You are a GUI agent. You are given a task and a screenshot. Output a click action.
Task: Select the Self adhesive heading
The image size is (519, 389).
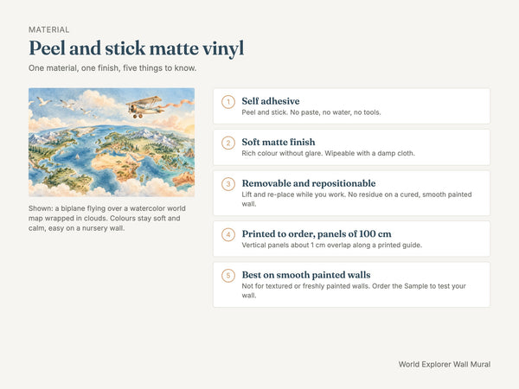(271, 101)
